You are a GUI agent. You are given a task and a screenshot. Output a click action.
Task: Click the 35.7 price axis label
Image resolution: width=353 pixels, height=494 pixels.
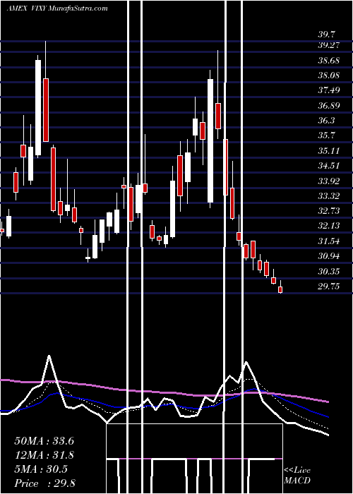pos(326,135)
